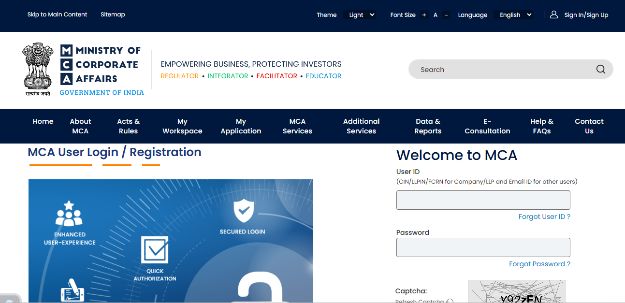Click the EDUCATOR tagline word

[323, 76]
